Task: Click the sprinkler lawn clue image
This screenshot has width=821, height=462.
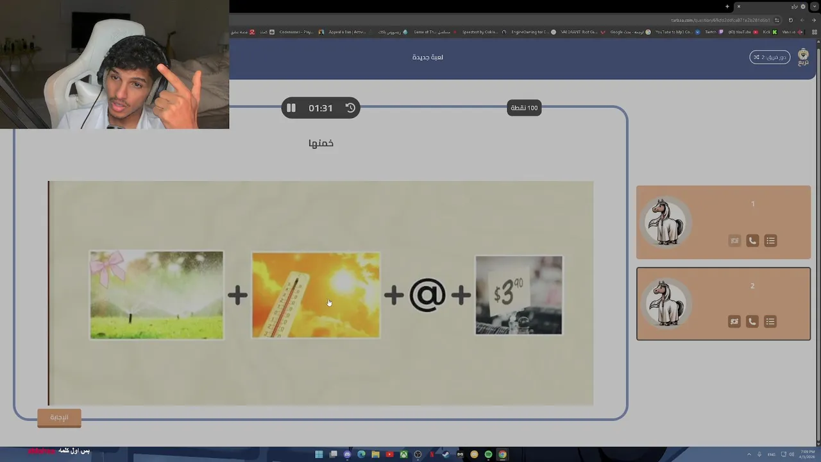Action: coord(157,295)
